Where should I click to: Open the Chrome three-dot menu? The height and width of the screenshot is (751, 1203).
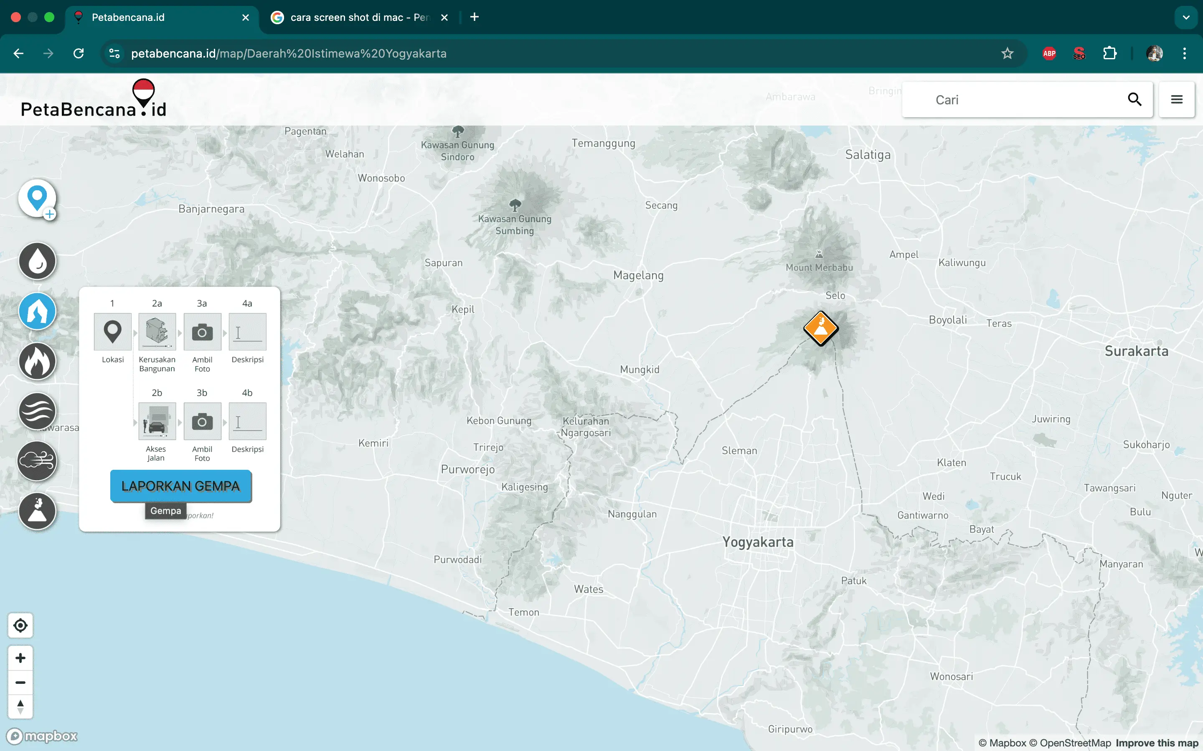click(1185, 53)
